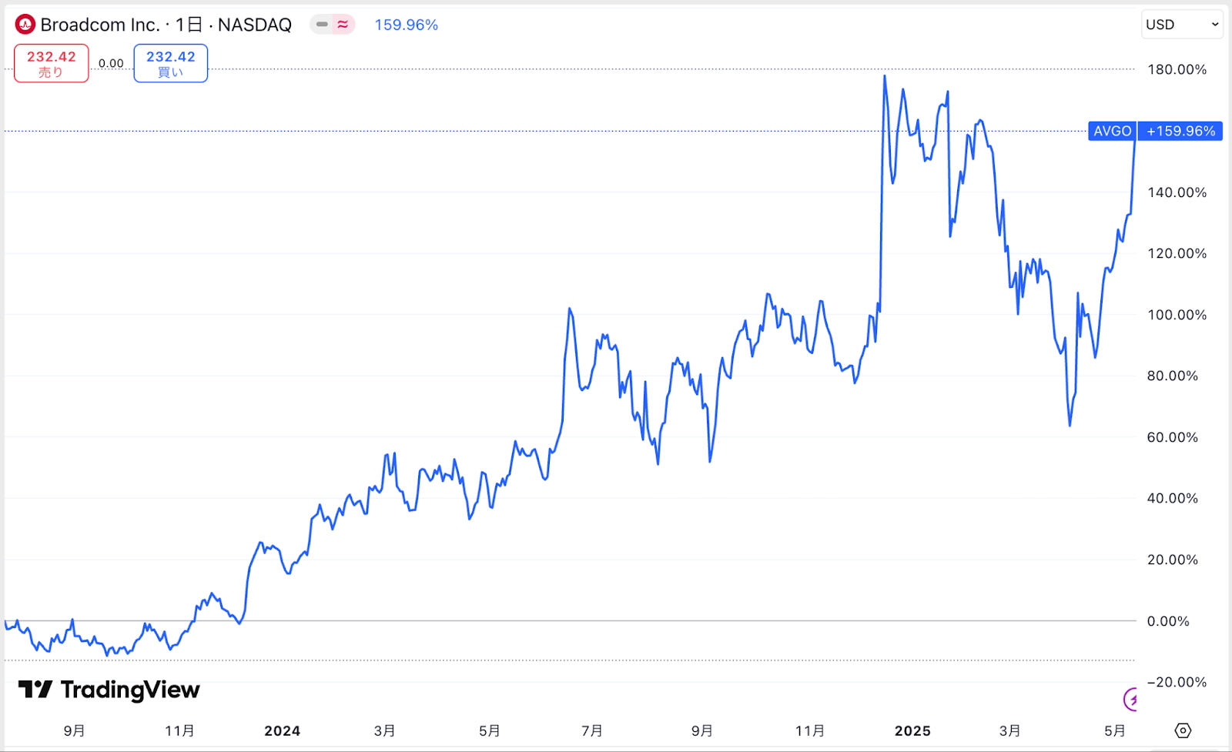The image size is (1232, 752).
Task: Open chart settings hexagon icon
Action: 1183,730
